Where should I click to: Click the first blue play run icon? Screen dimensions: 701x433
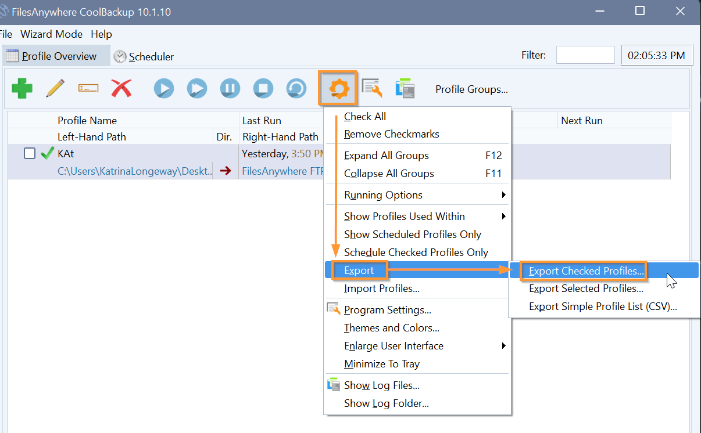pyautogui.click(x=164, y=89)
